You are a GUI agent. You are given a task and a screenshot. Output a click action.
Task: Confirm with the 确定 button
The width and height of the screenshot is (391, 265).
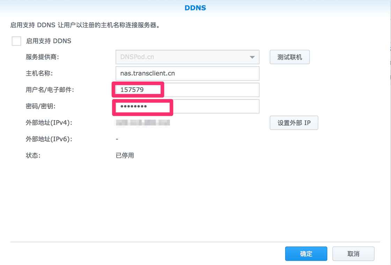tap(306, 254)
